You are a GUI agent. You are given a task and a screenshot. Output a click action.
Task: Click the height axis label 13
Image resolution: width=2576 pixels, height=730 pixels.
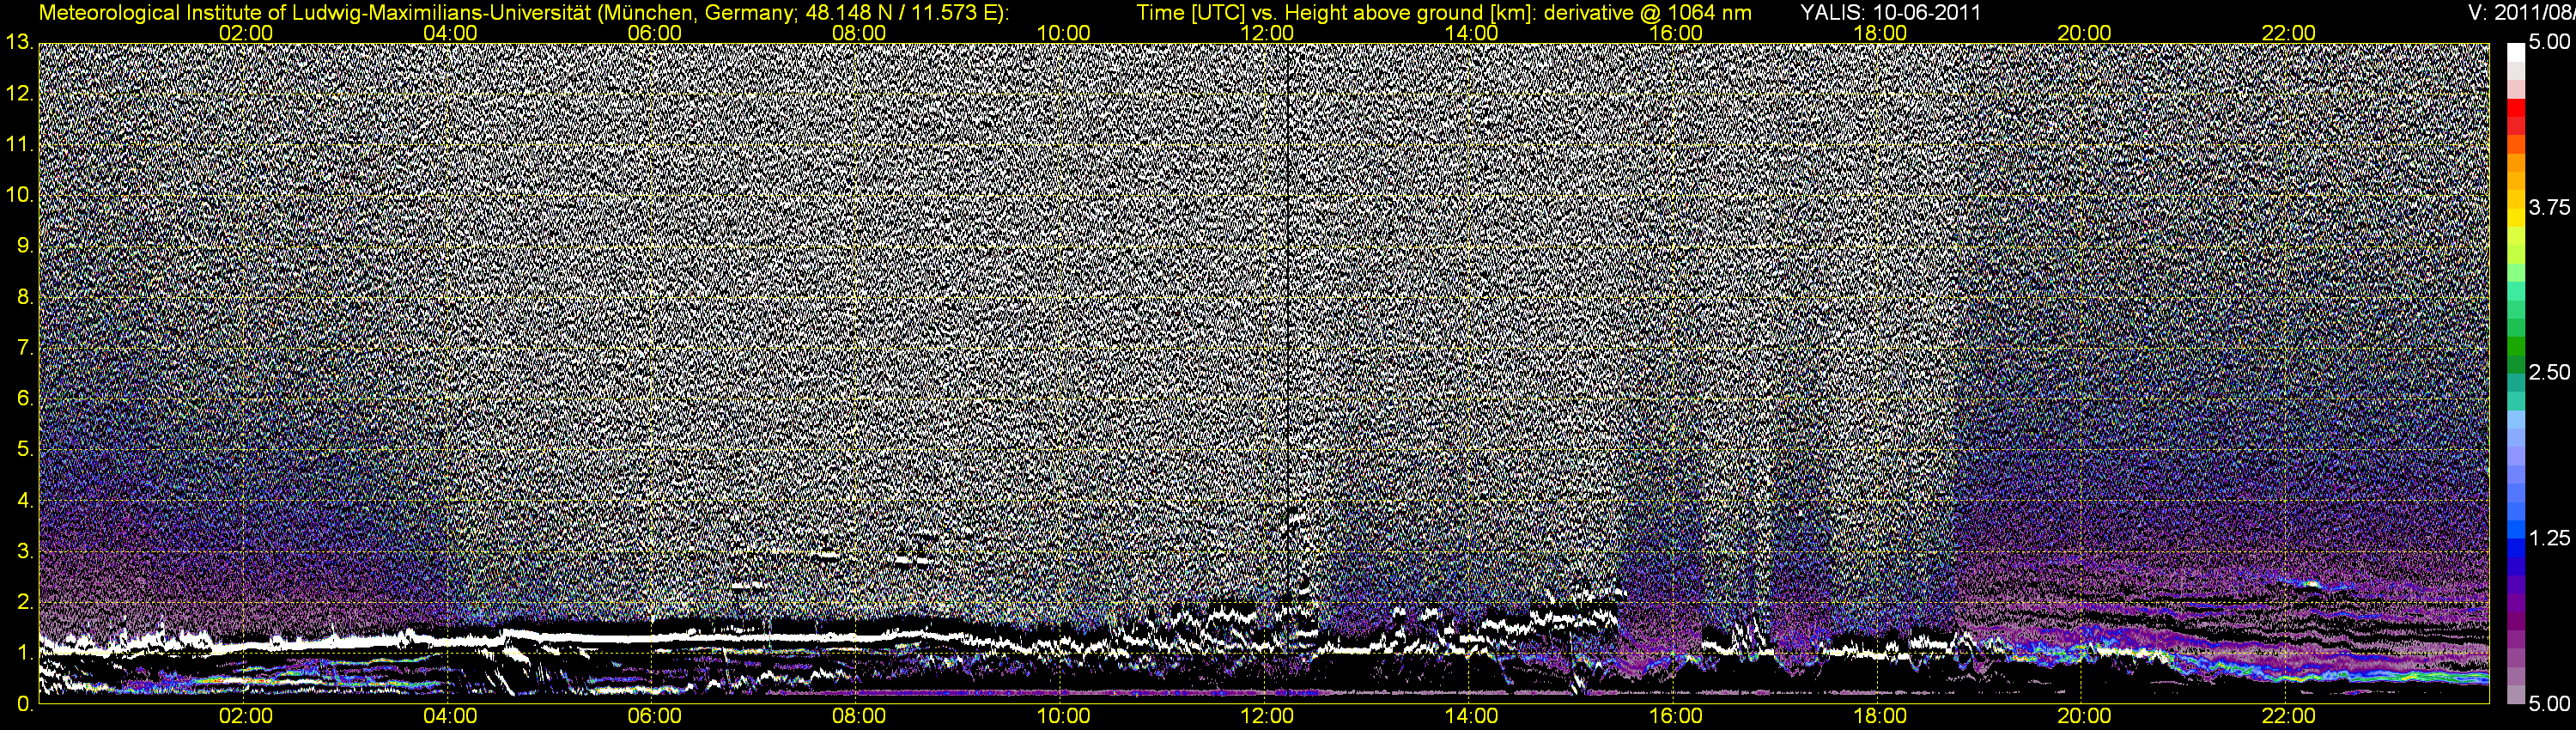tap(19, 42)
